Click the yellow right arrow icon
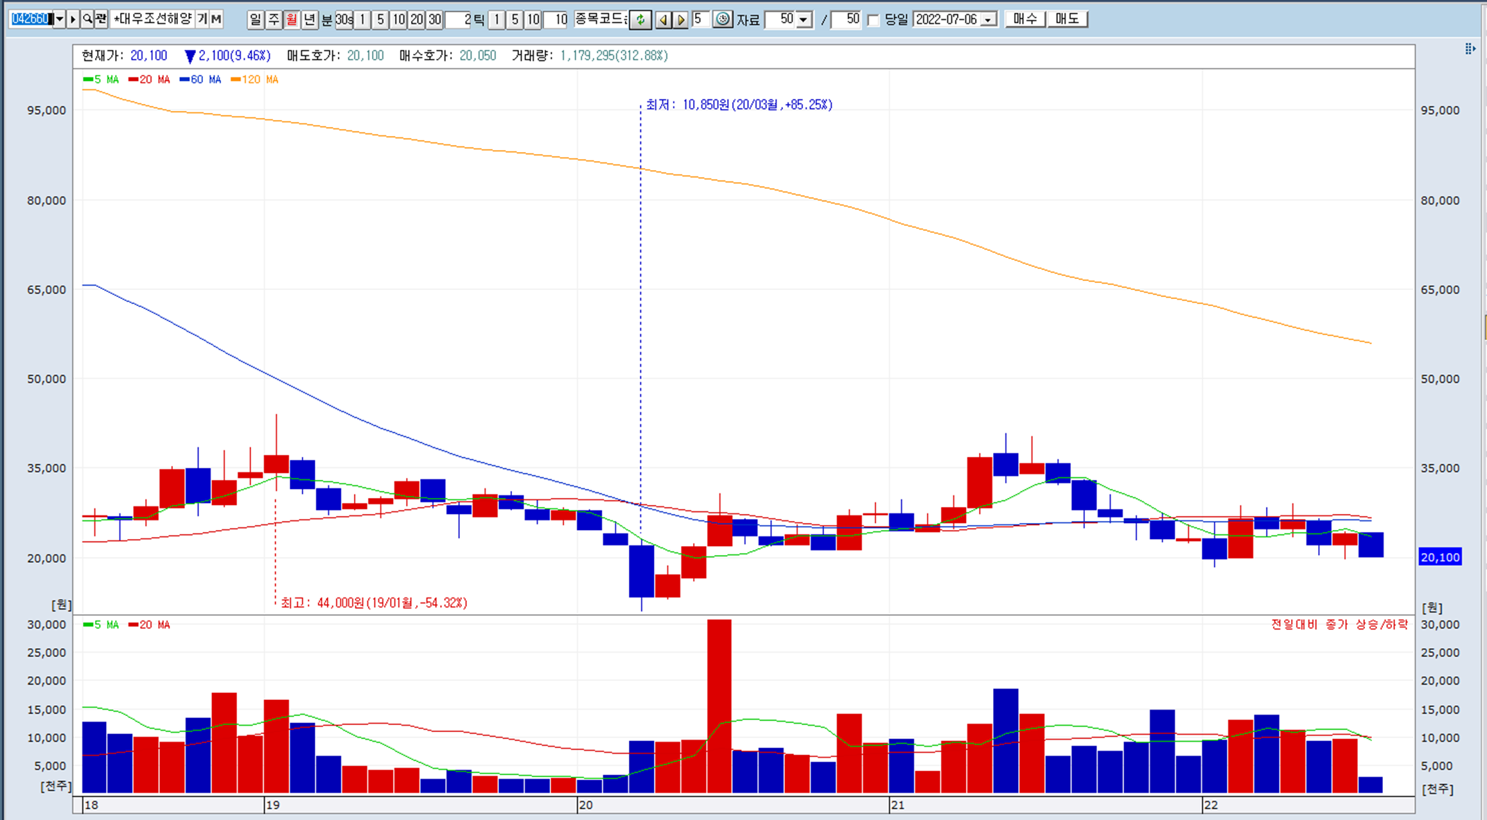Screen dimensions: 1487x820 point(681,20)
